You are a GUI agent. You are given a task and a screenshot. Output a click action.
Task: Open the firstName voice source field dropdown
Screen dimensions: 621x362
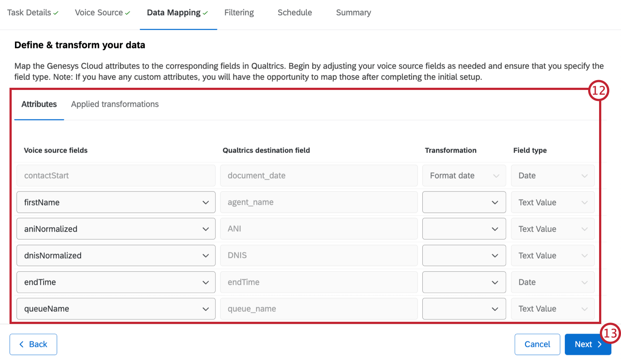tap(206, 202)
